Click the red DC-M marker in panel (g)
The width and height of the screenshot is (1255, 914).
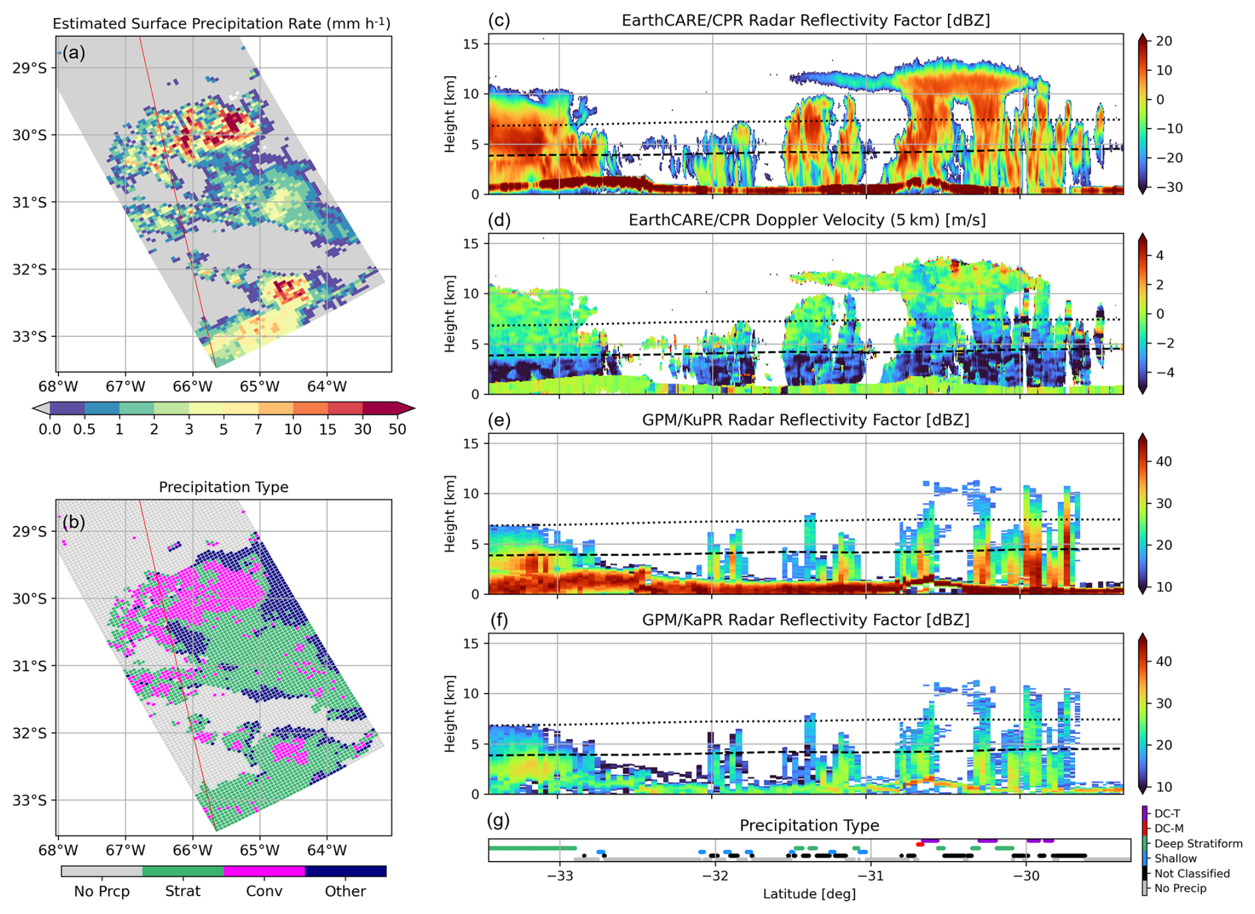919,844
